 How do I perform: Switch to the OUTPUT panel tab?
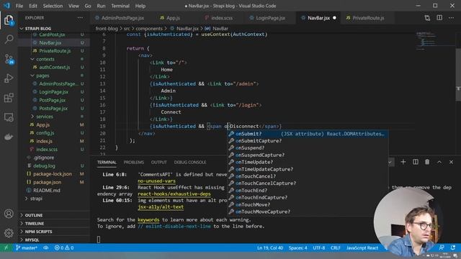click(158, 163)
